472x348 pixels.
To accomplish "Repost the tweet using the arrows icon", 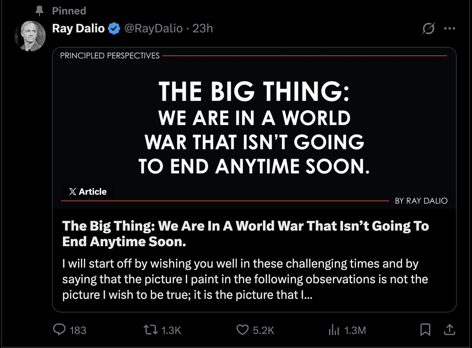I will click(x=151, y=330).
